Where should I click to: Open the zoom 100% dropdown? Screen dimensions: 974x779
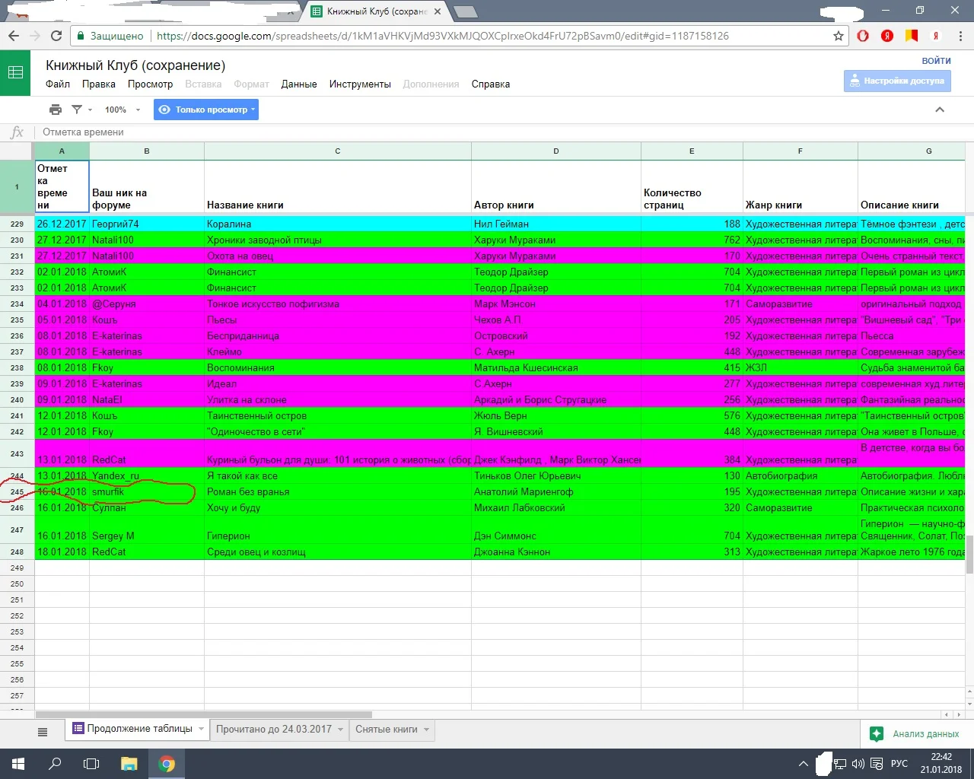[x=123, y=110]
